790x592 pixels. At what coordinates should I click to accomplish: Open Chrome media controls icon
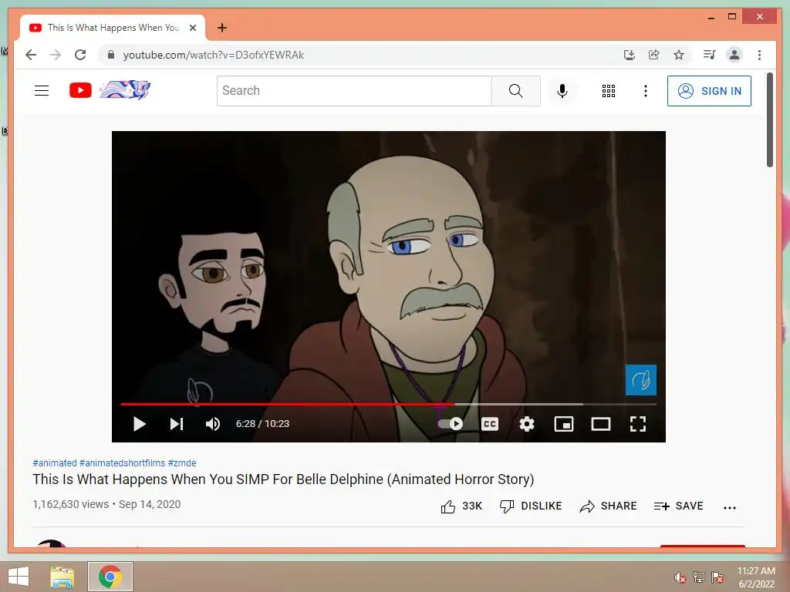tap(710, 55)
